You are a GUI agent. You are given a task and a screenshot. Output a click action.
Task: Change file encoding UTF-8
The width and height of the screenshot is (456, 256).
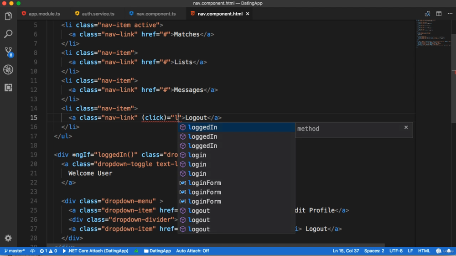tap(396, 251)
